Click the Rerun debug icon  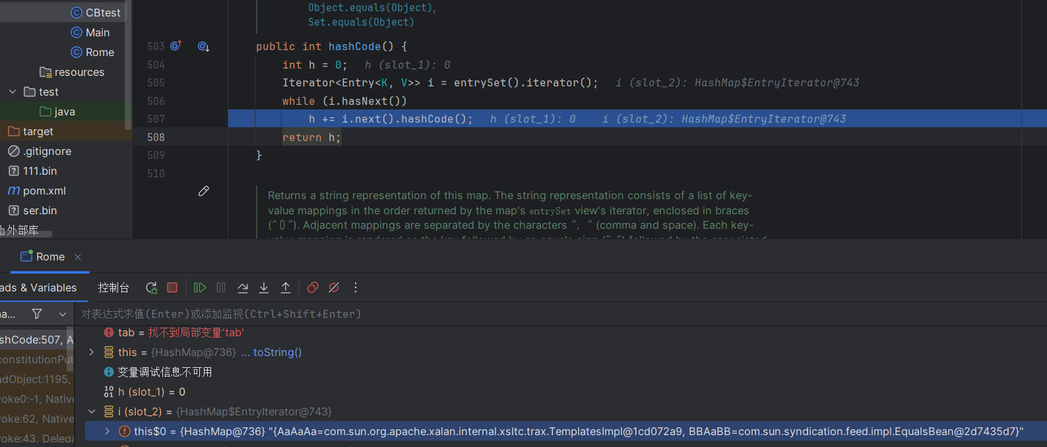(152, 287)
